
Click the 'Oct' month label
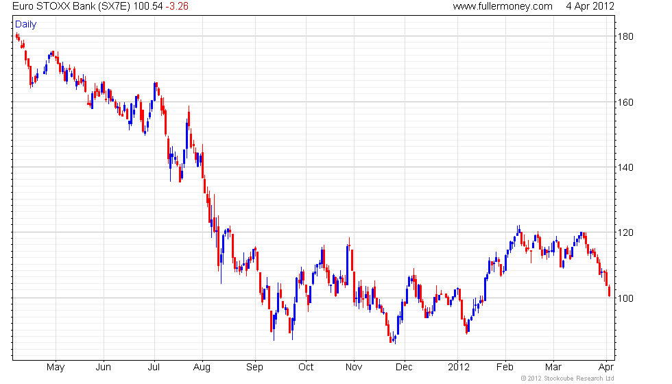pyautogui.click(x=306, y=368)
